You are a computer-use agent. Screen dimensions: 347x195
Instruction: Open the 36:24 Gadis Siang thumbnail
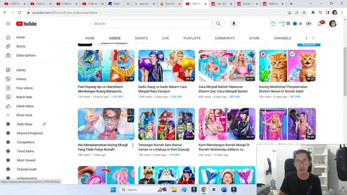coord(166,66)
